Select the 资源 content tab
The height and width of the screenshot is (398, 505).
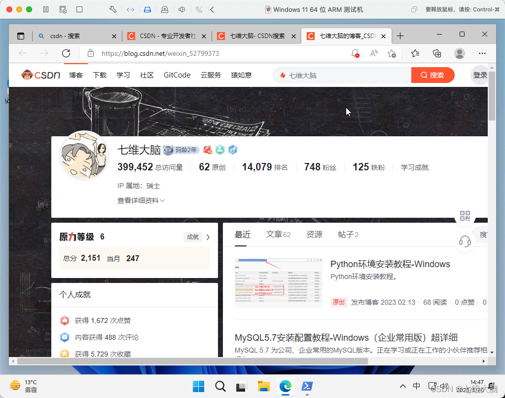pos(314,235)
